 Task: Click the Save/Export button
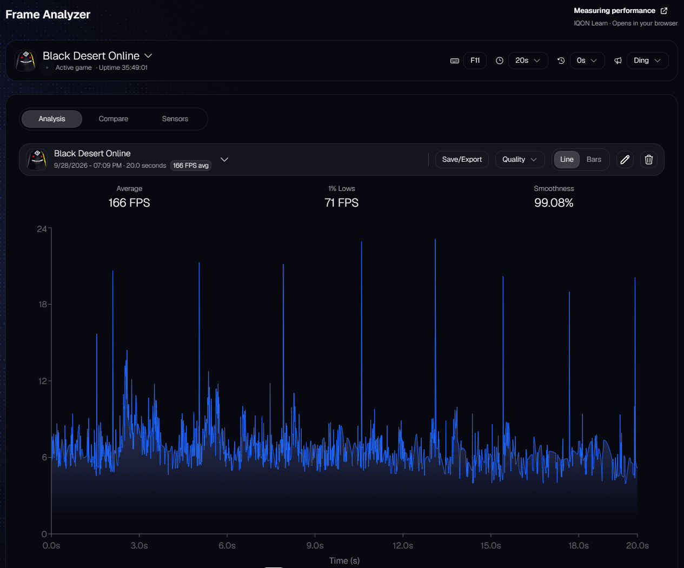[462, 160]
